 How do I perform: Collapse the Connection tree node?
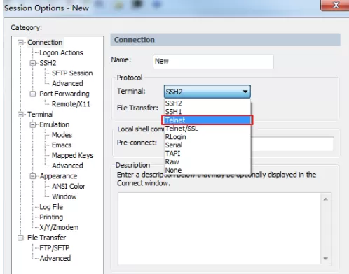[20, 43]
